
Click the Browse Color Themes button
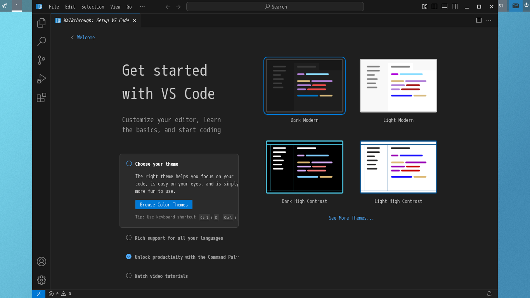pyautogui.click(x=164, y=204)
